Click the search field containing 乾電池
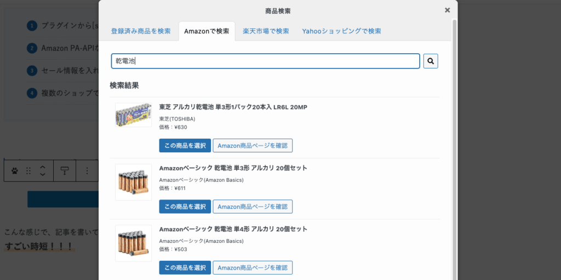Screen dimensions: 561x280 tap(266, 61)
